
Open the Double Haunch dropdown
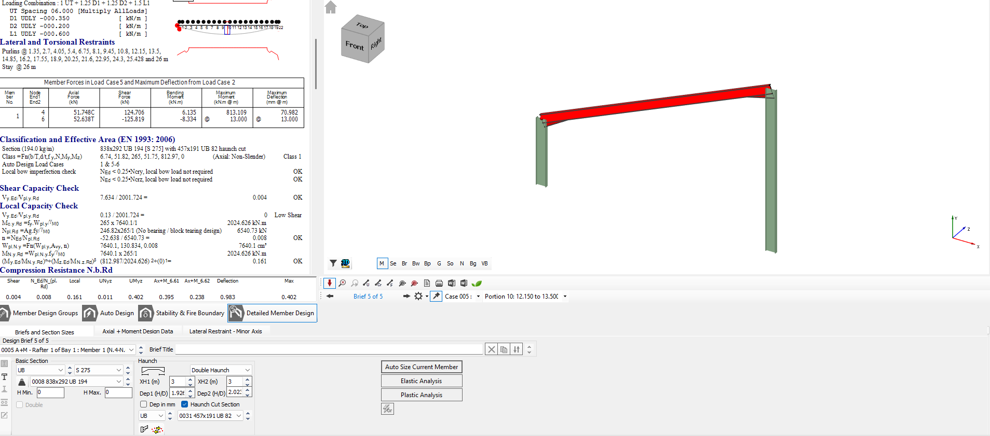[x=247, y=370]
